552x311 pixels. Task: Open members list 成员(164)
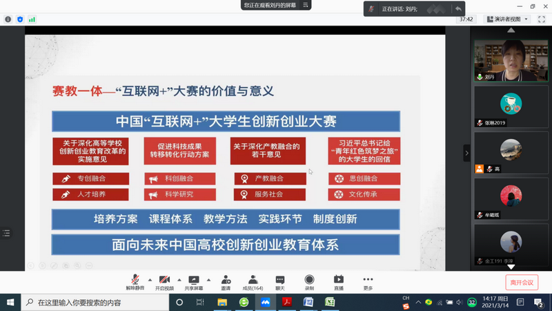point(253,282)
